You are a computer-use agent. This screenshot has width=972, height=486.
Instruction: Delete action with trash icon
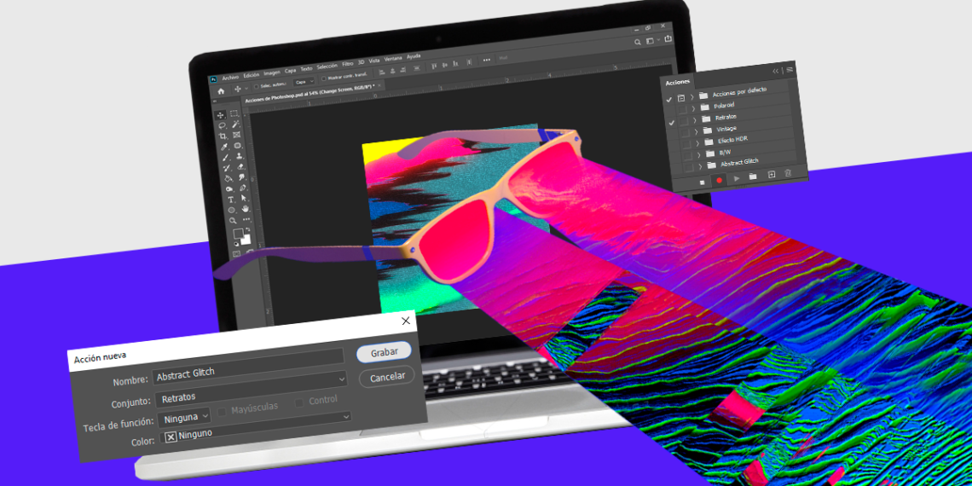[788, 173]
